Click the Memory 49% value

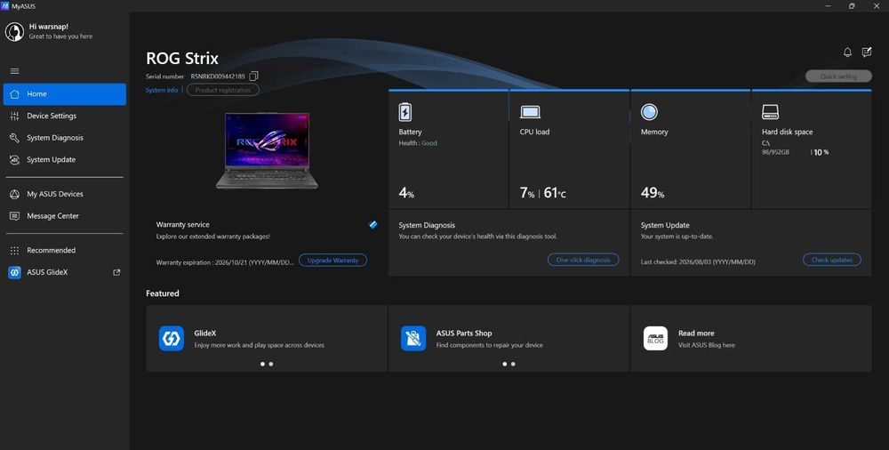coord(652,193)
